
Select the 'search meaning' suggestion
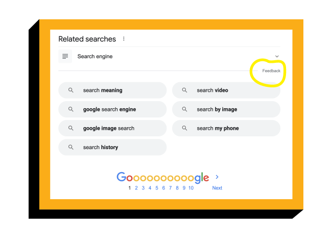click(112, 90)
